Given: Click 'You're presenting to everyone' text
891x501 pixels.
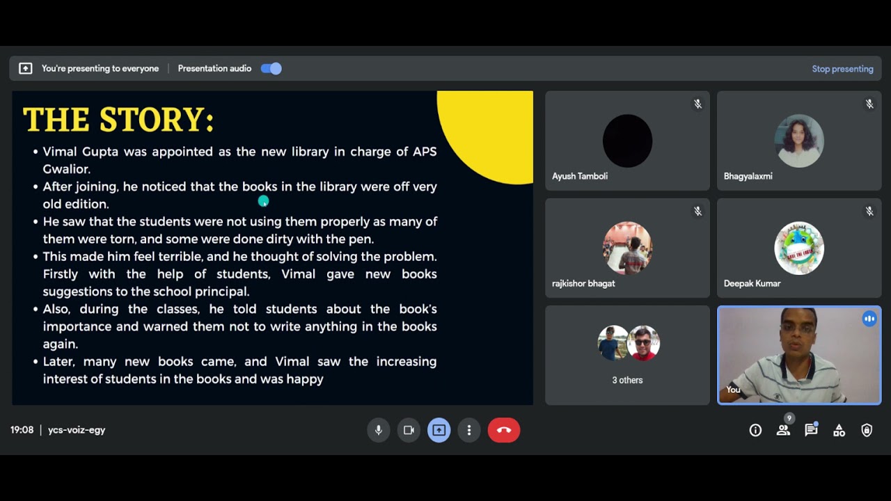Looking at the screenshot, I should [100, 68].
